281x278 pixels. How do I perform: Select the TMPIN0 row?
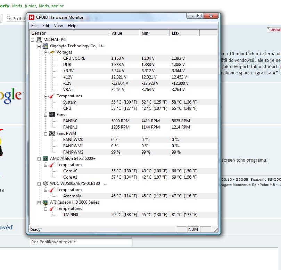pyautogui.click(x=140, y=215)
